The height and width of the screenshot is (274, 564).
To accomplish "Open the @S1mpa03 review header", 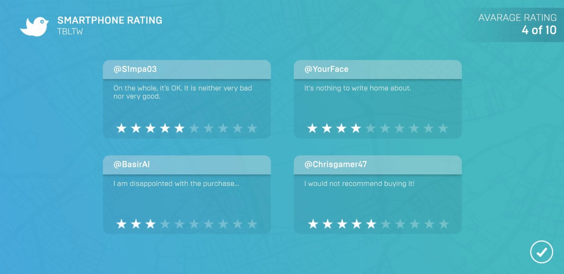I will pos(187,69).
